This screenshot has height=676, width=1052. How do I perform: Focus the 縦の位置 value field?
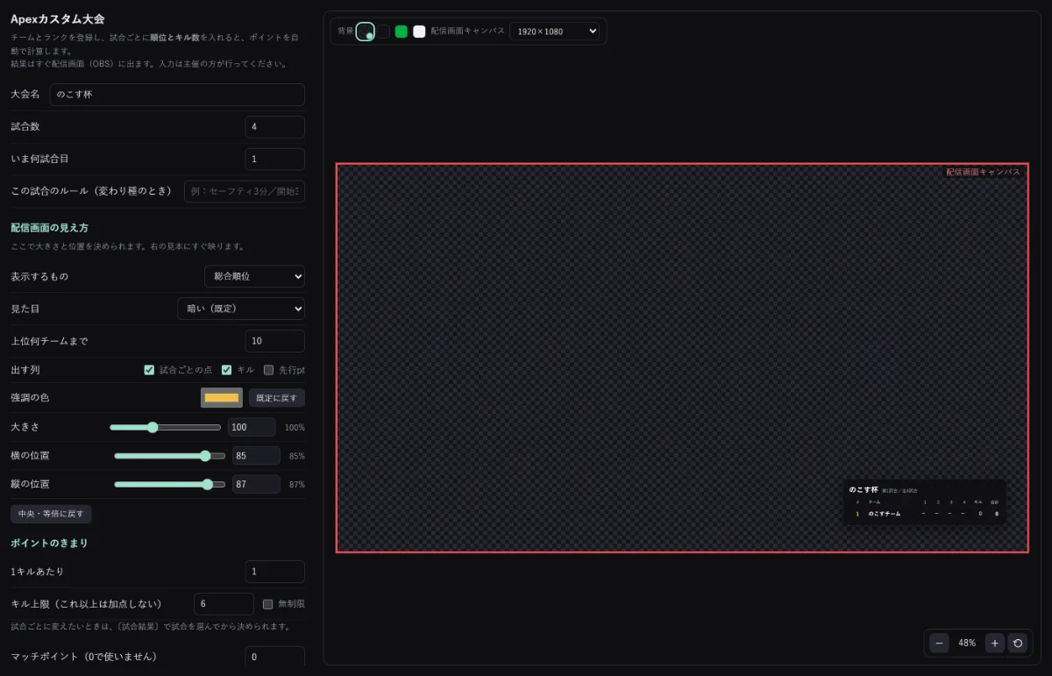click(x=256, y=484)
